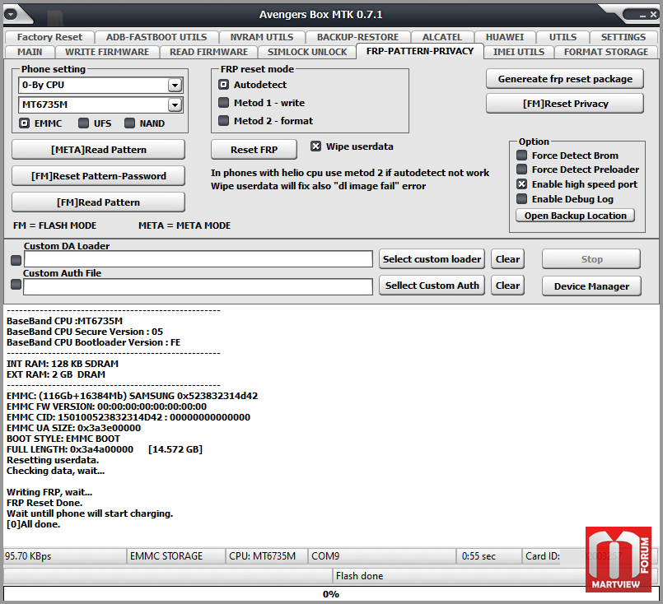The width and height of the screenshot is (663, 604).
Task: Click the 'BOOT STYLE: EMMC BOOT' line
Action: 63,439
